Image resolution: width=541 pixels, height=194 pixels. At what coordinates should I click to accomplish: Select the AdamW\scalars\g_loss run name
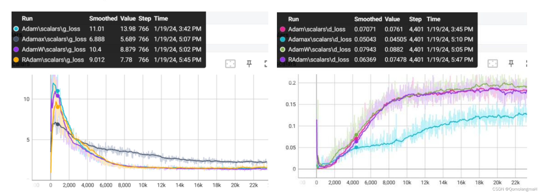point(53,49)
